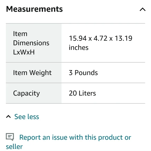Open Report an issue with this product link
Image resolution: width=151 pixels, height=151 pixels.
(x=69, y=142)
